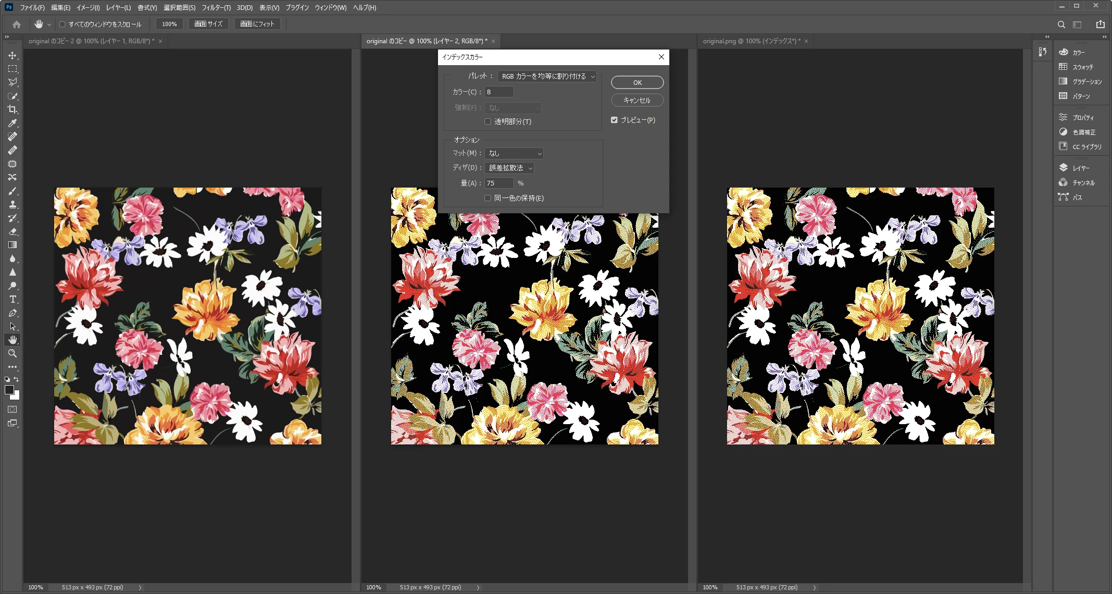Screen dimensions: 1112x594
Task: Open the パレット dropdown
Action: click(547, 76)
